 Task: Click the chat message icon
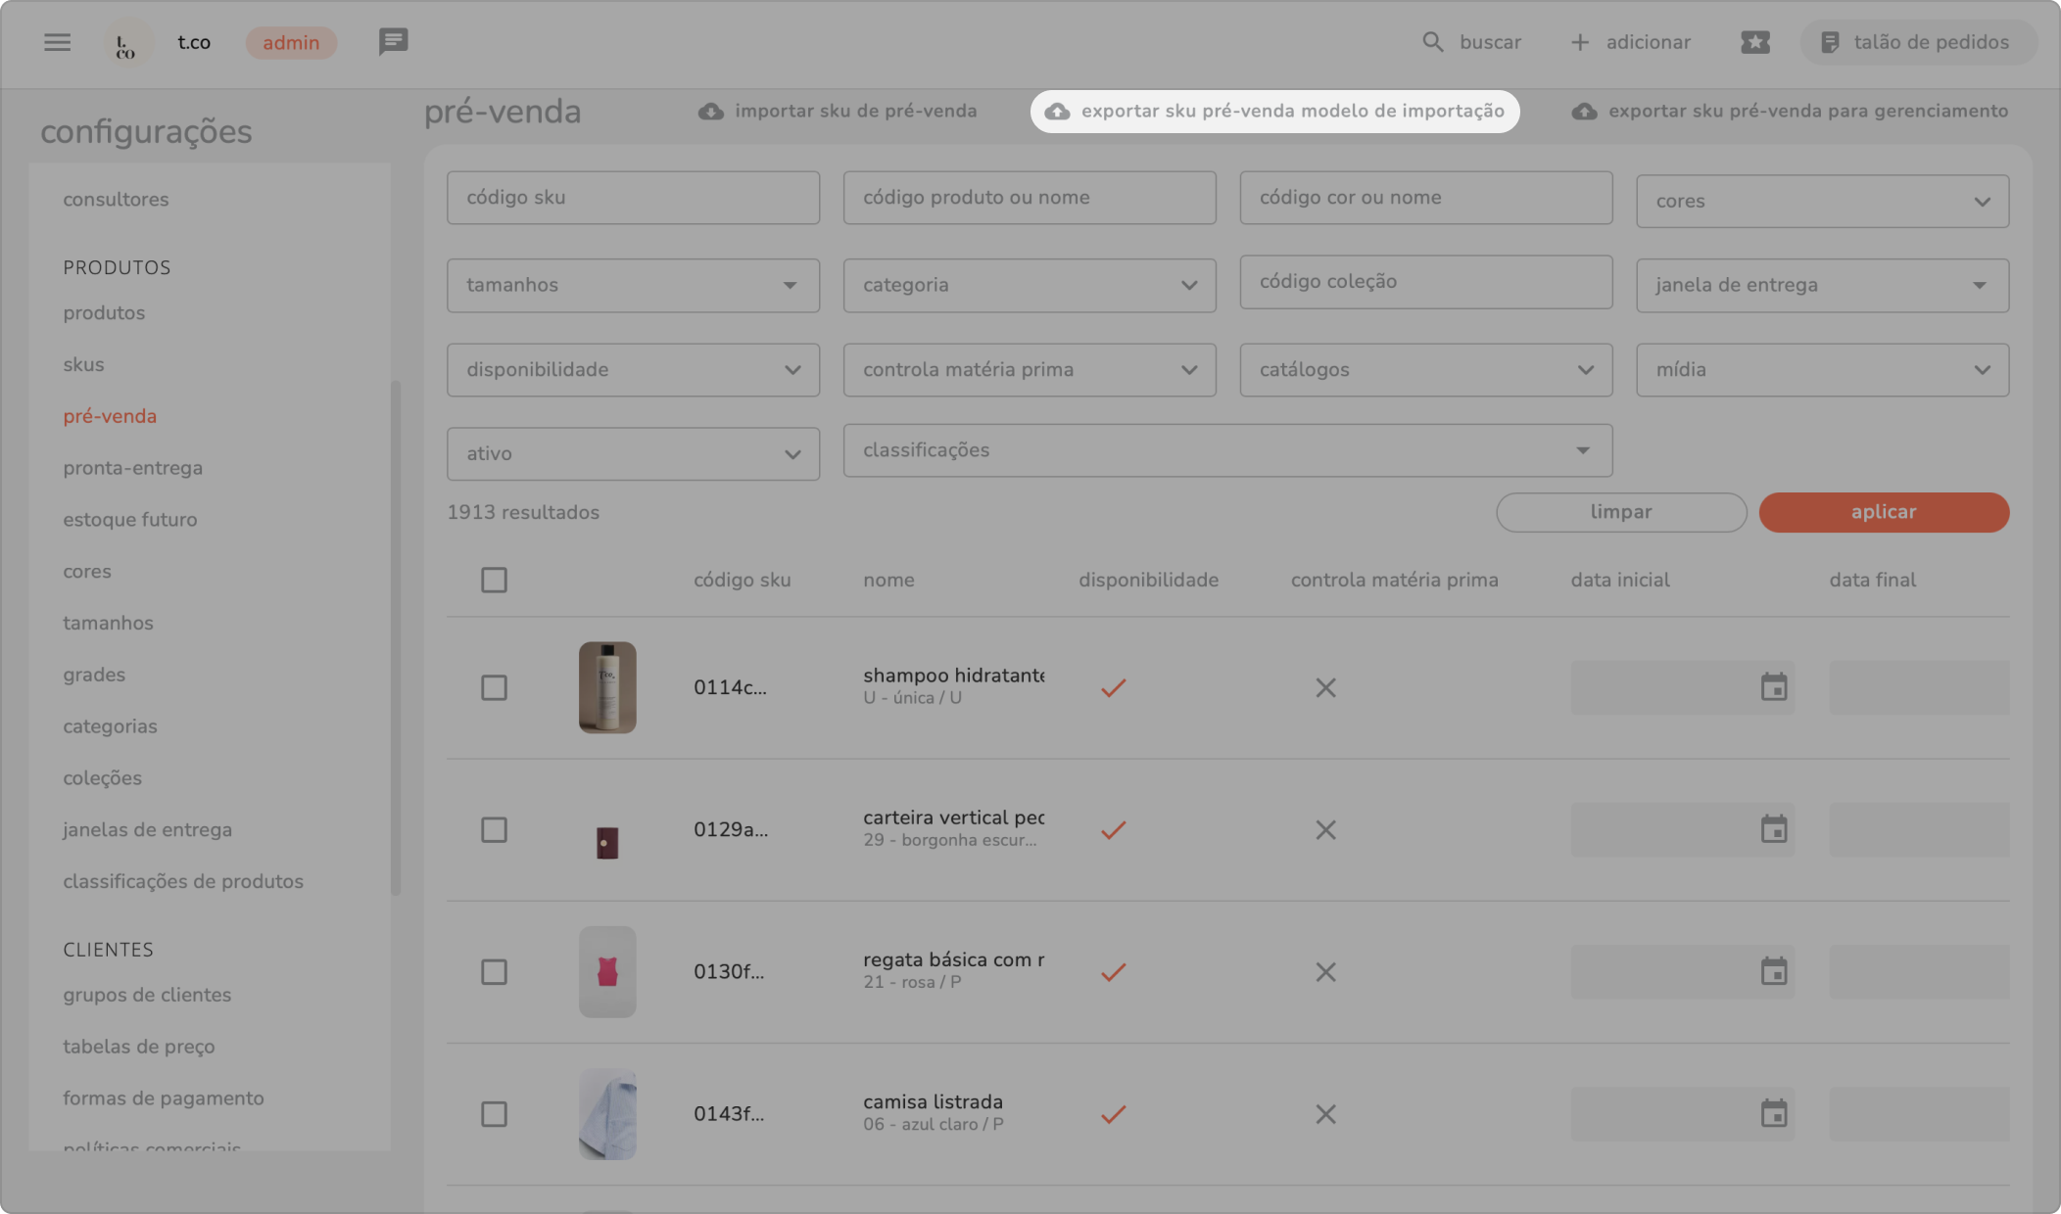pyautogui.click(x=393, y=42)
